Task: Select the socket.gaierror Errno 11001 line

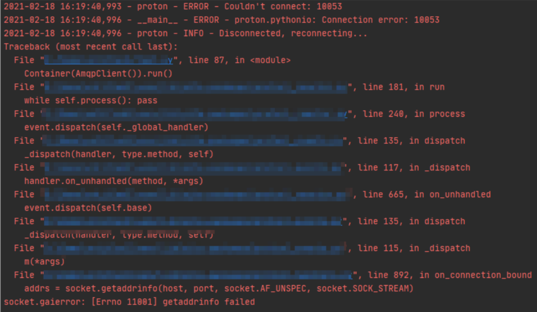Action: tap(129, 302)
